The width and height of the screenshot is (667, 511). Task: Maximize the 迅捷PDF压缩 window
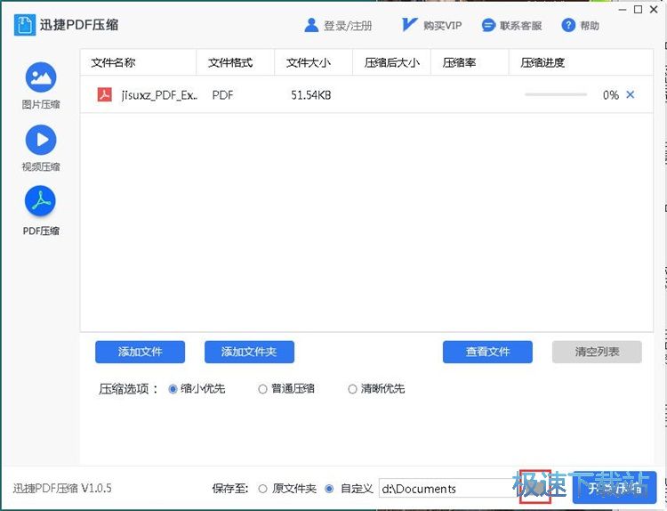(x=638, y=10)
